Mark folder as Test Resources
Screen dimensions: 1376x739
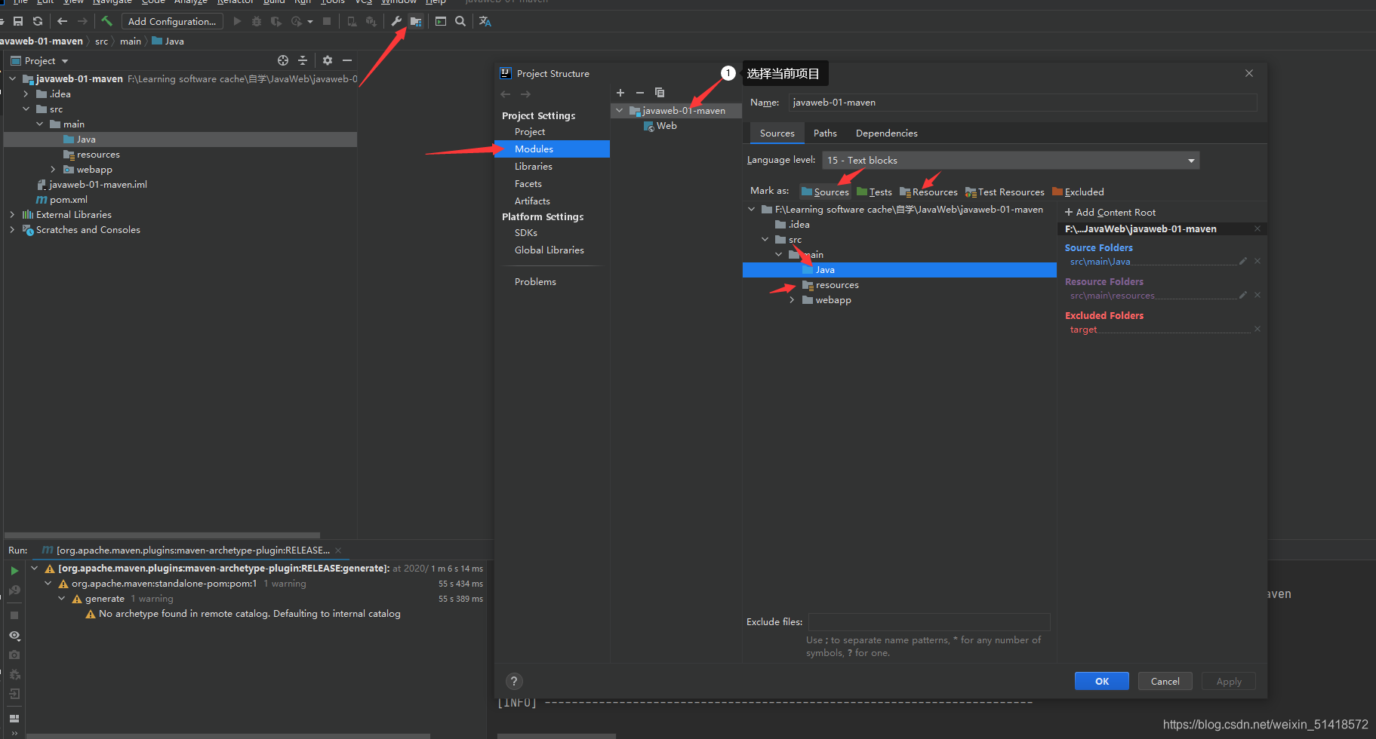pyautogui.click(x=1005, y=192)
